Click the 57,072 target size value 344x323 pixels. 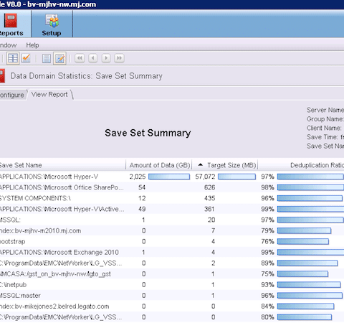[205, 177]
